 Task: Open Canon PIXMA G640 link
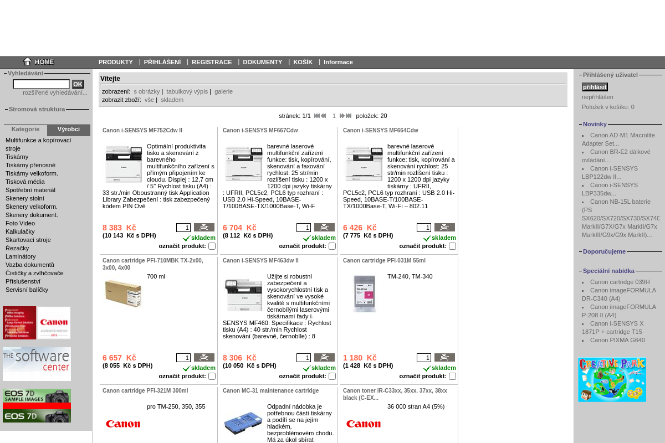[617, 340]
